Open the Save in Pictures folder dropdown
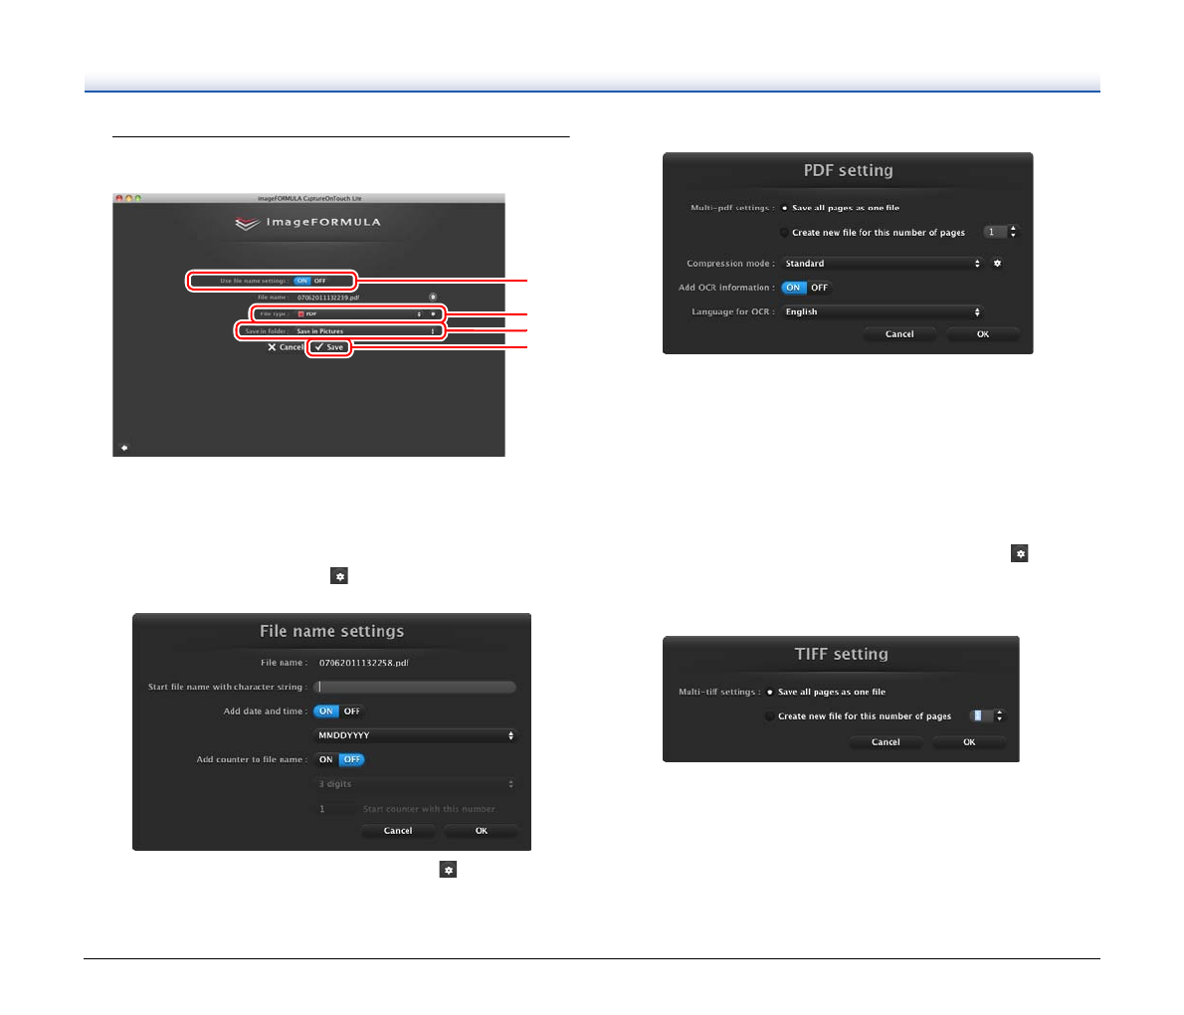 tap(365, 331)
